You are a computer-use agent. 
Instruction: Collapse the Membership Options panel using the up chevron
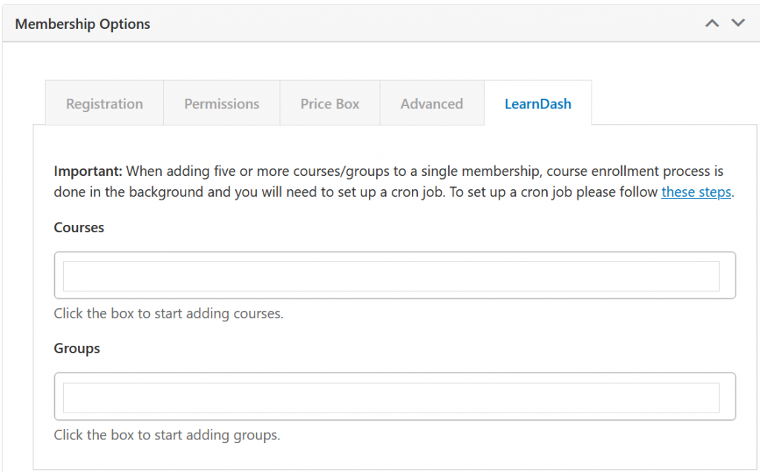[x=712, y=23]
